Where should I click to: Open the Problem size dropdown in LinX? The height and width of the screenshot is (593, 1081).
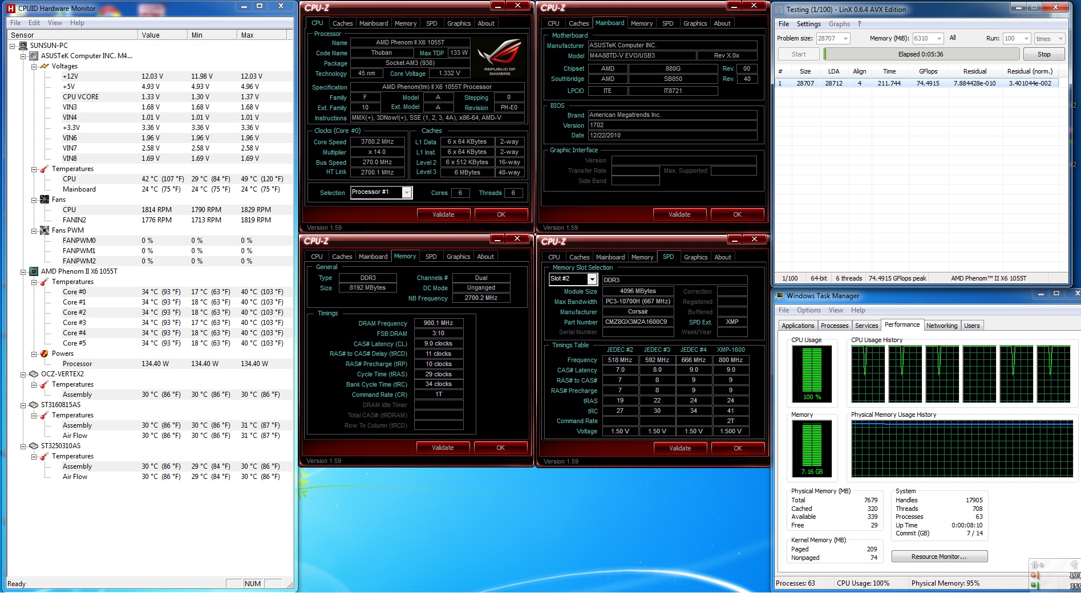pyautogui.click(x=845, y=39)
